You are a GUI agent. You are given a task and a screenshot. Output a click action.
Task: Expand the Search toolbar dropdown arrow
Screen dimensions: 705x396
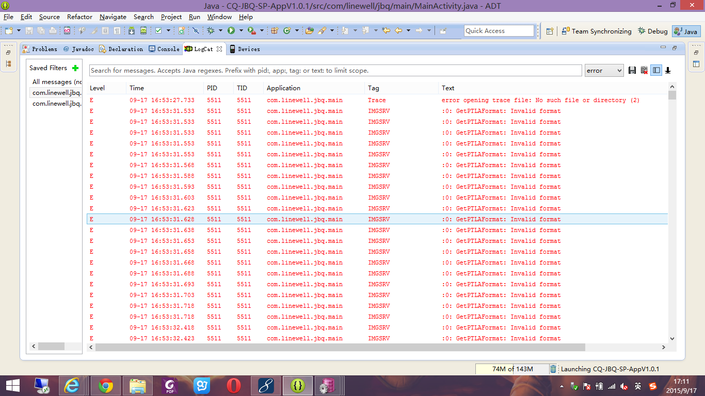pos(332,31)
